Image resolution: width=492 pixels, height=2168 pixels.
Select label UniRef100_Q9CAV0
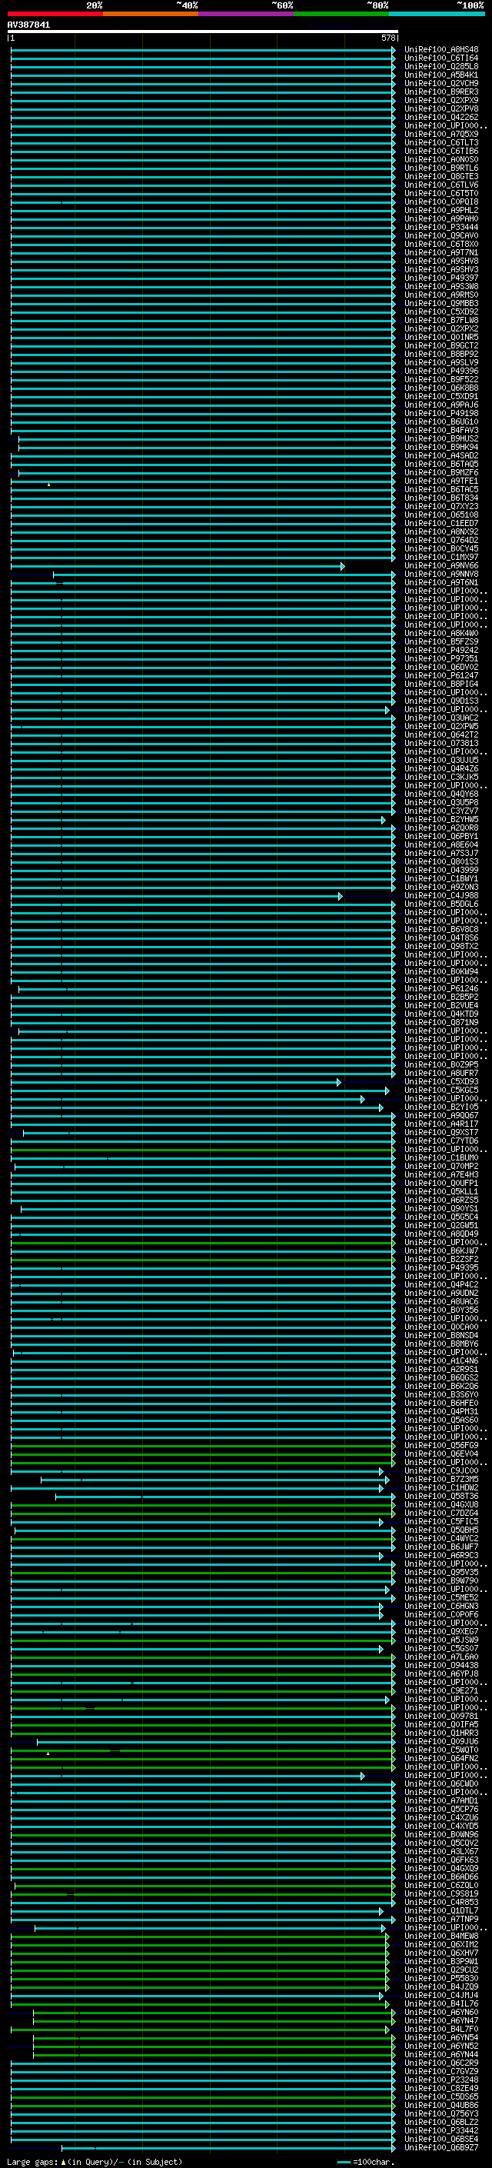(441, 235)
